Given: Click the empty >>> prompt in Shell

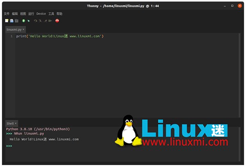Looking at the screenshot, I should (9, 146).
